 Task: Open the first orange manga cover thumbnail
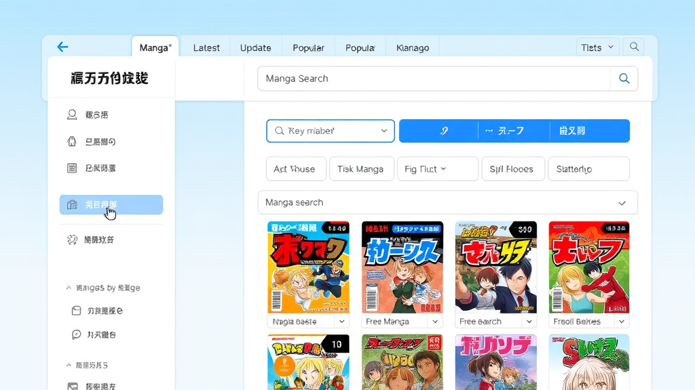click(x=309, y=267)
